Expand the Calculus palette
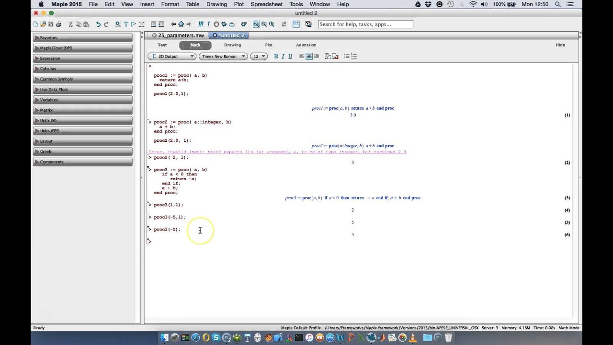Image resolution: width=613 pixels, height=345 pixels. [x=83, y=69]
